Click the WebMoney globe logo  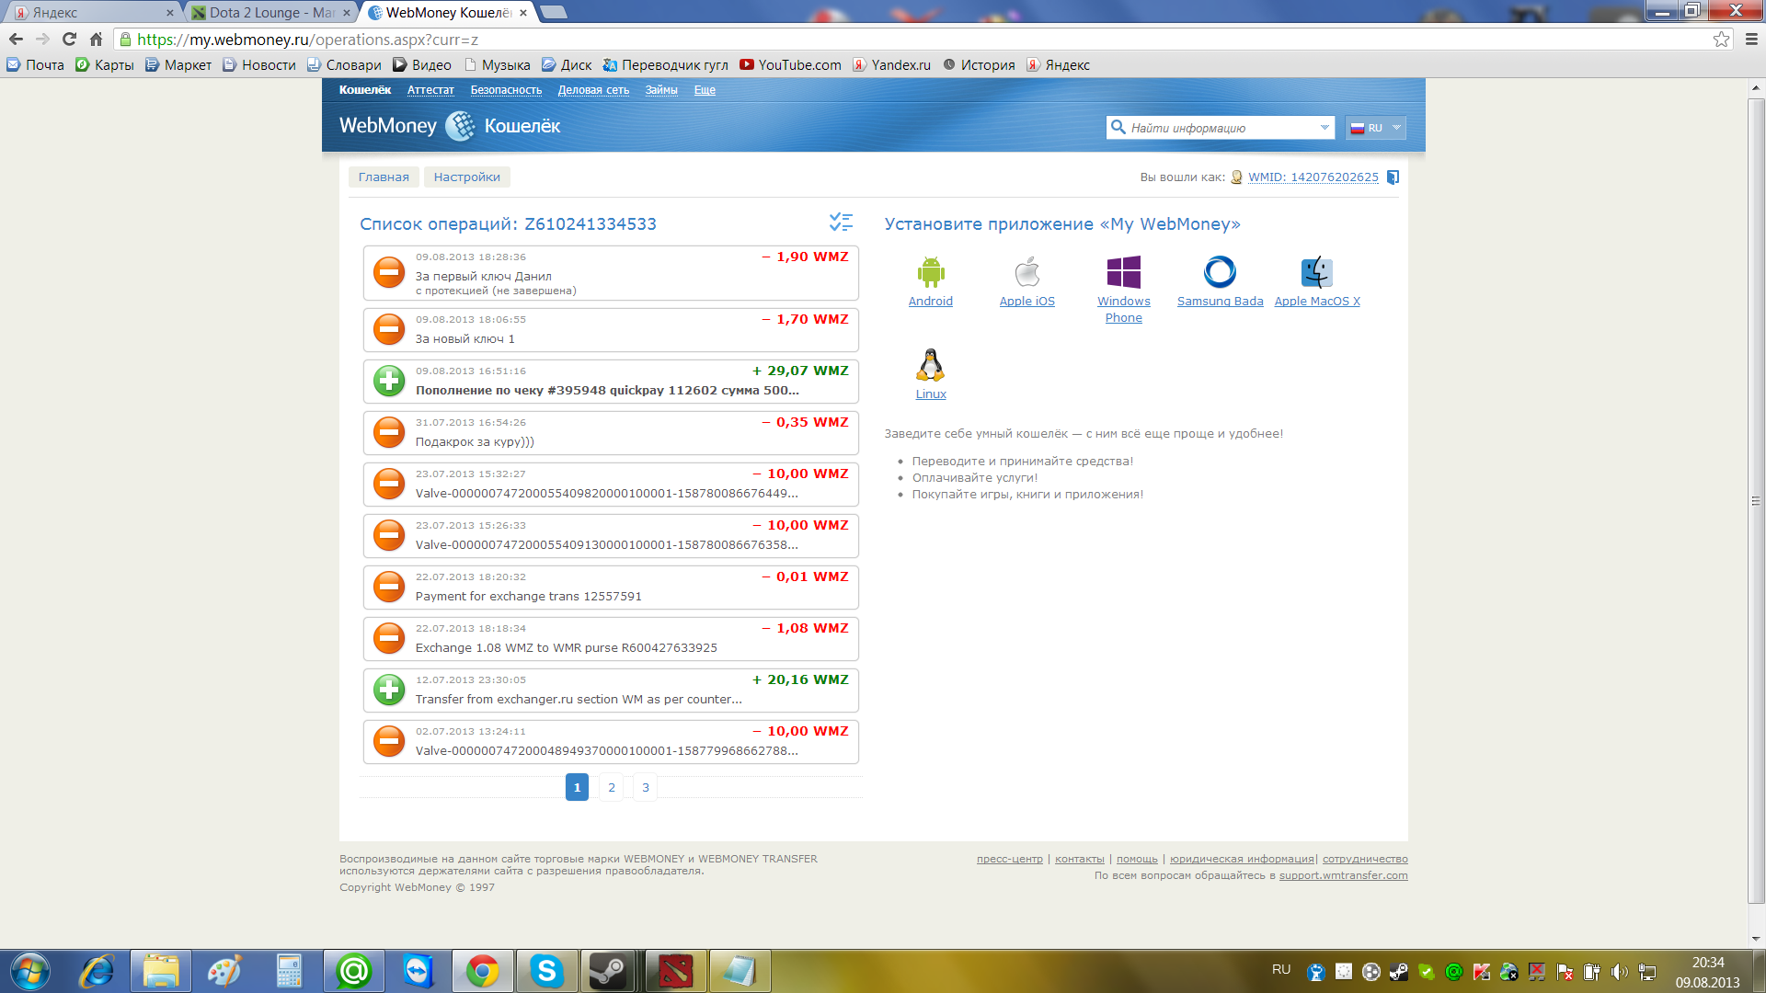point(460,126)
